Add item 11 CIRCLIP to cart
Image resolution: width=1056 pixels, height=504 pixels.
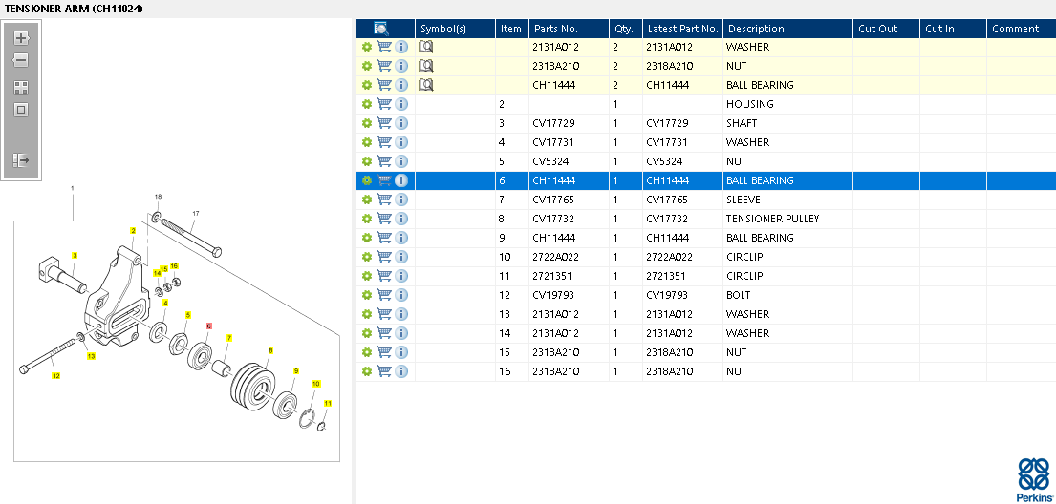tap(384, 276)
